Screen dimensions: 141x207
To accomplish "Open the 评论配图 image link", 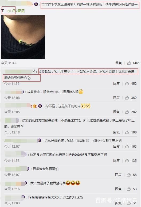I will click(x=16, y=11).
